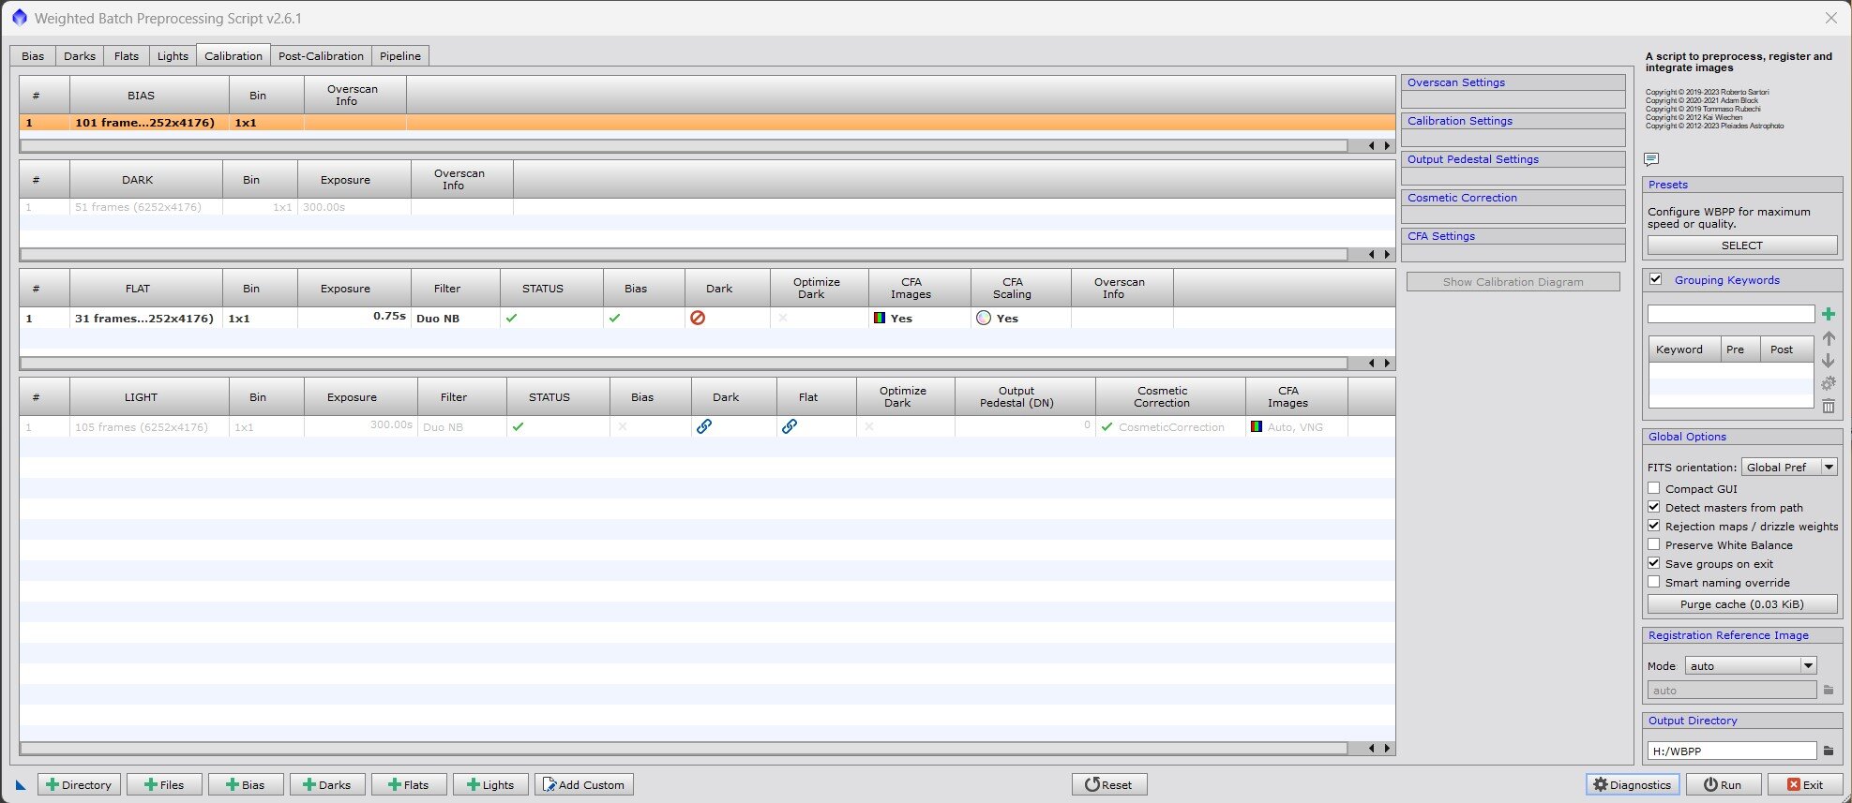Browse for registration reference image folder

tap(1828, 690)
